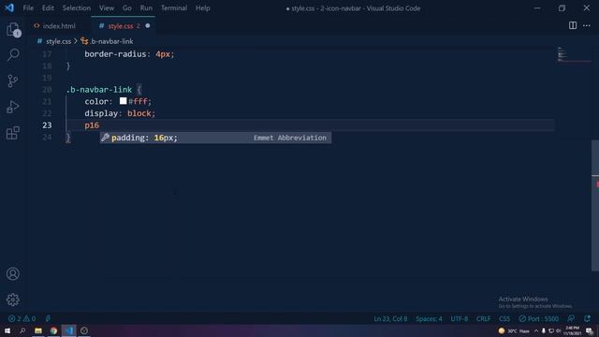This screenshot has height=337, width=599.
Task: Click errors and warnings status indicator
Action: click(22, 318)
